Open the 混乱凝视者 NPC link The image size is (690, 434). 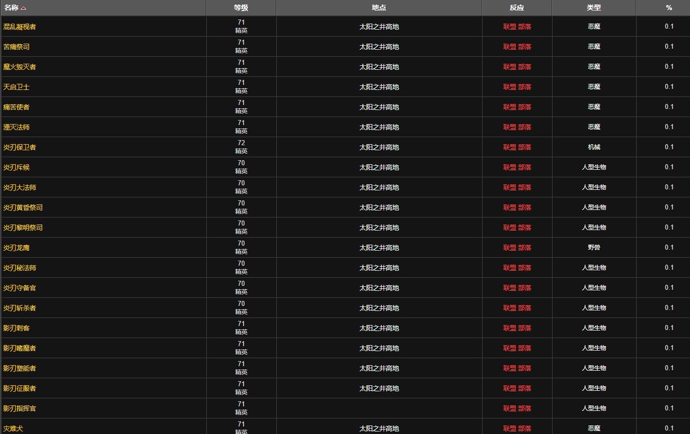pos(20,27)
